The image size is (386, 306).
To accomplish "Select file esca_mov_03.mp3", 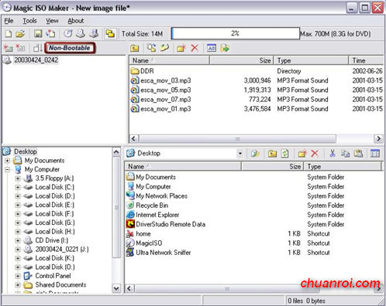I will pyautogui.click(x=166, y=80).
